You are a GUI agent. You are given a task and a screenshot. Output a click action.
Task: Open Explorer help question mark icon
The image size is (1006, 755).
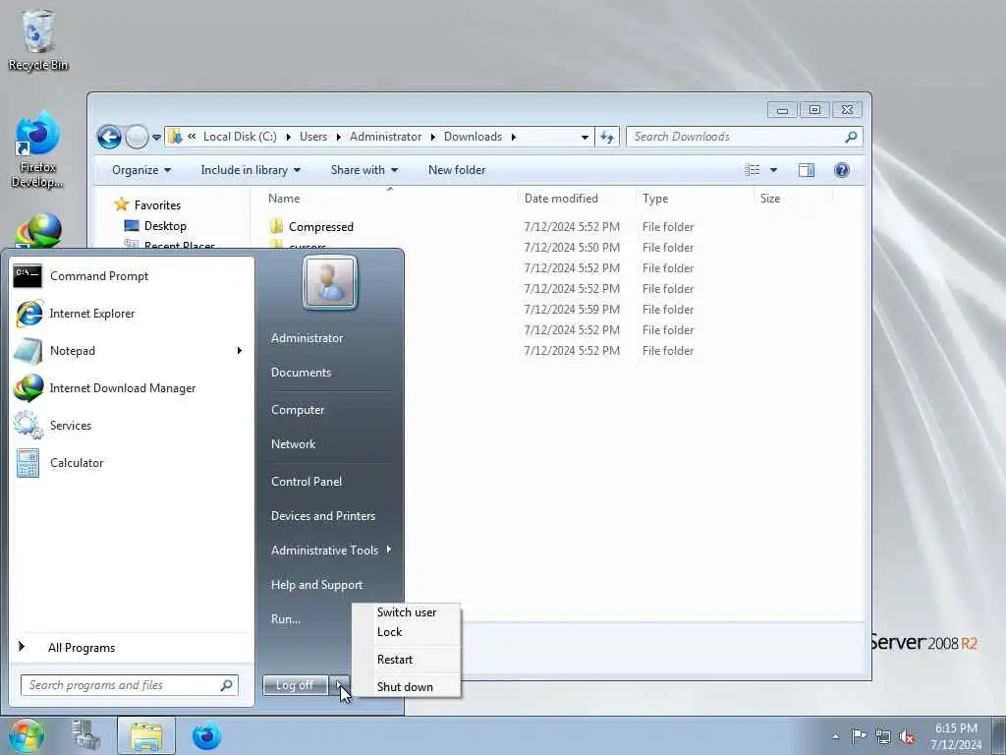point(841,170)
